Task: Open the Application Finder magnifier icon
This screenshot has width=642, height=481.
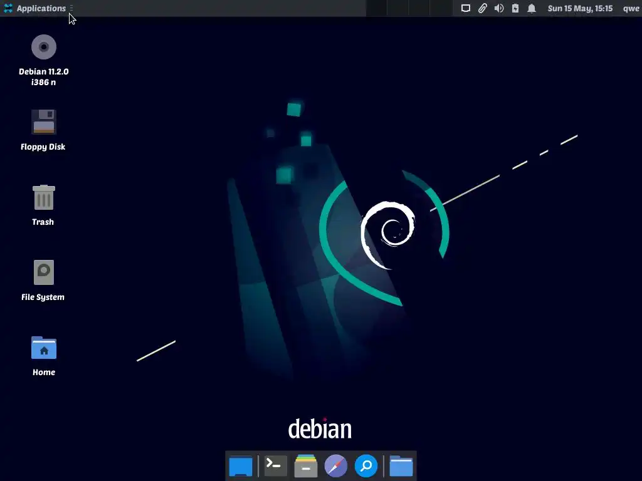Action: pyautogui.click(x=366, y=466)
